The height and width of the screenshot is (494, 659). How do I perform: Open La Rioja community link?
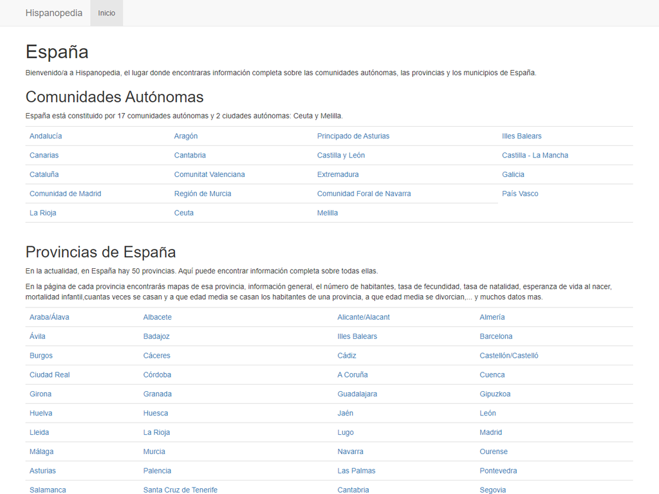point(42,214)
